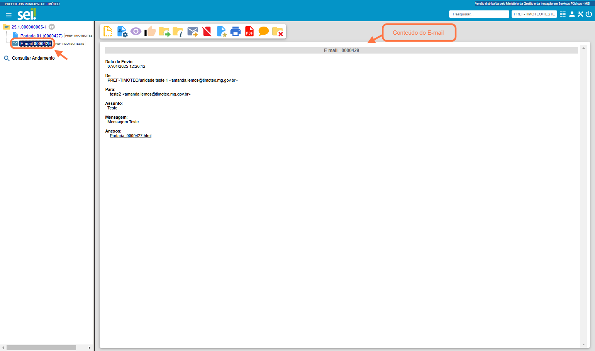Click the folder with info icon
This screenshot has height=351, width=595.
click(178, 32)
